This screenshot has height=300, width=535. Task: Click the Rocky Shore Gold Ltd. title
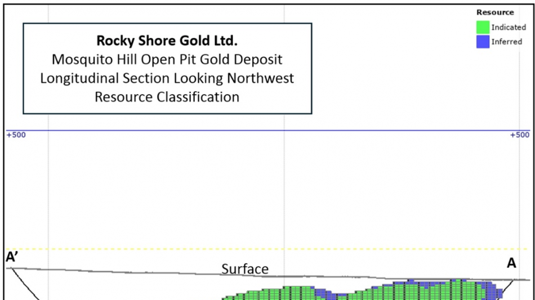pos(167,41)
